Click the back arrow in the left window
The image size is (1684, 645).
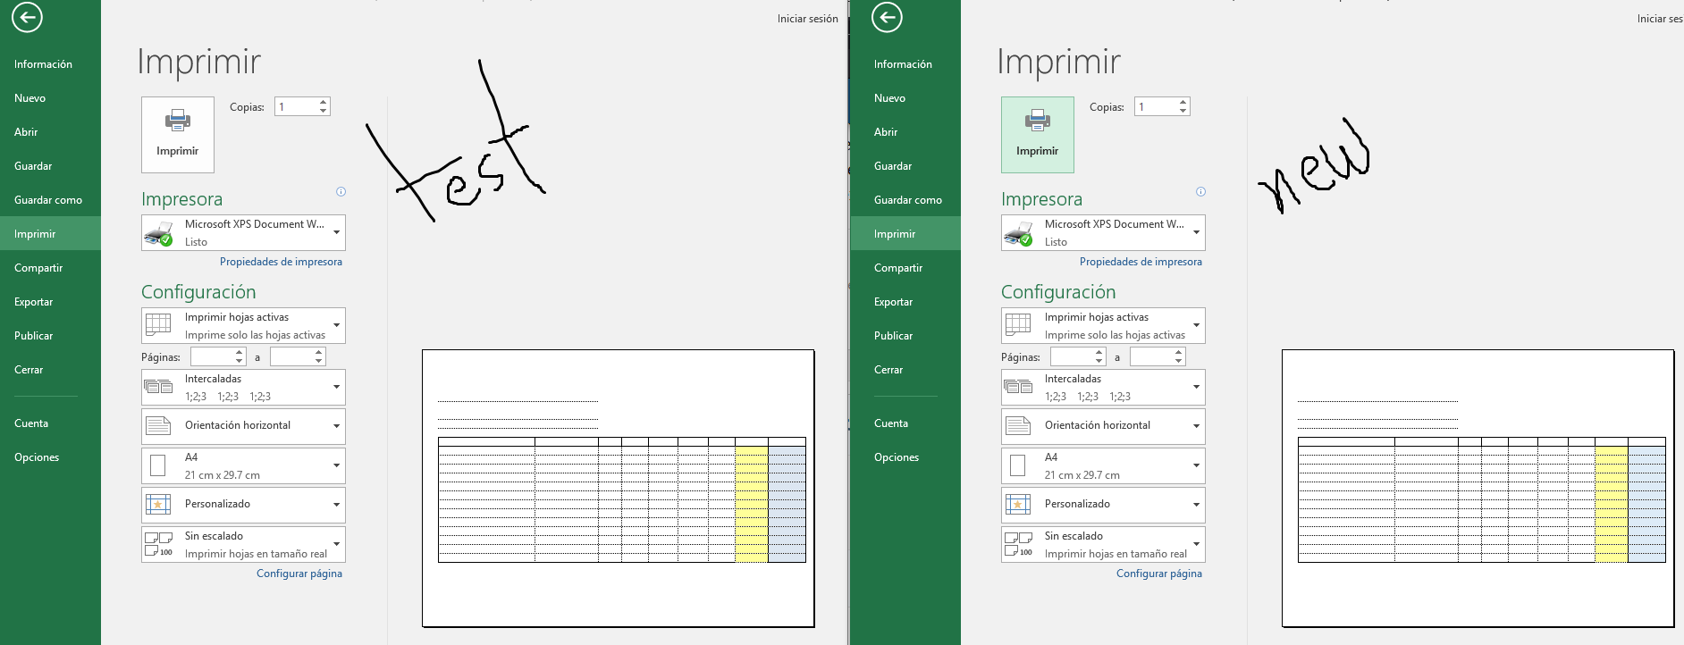(x=28, y=17)
